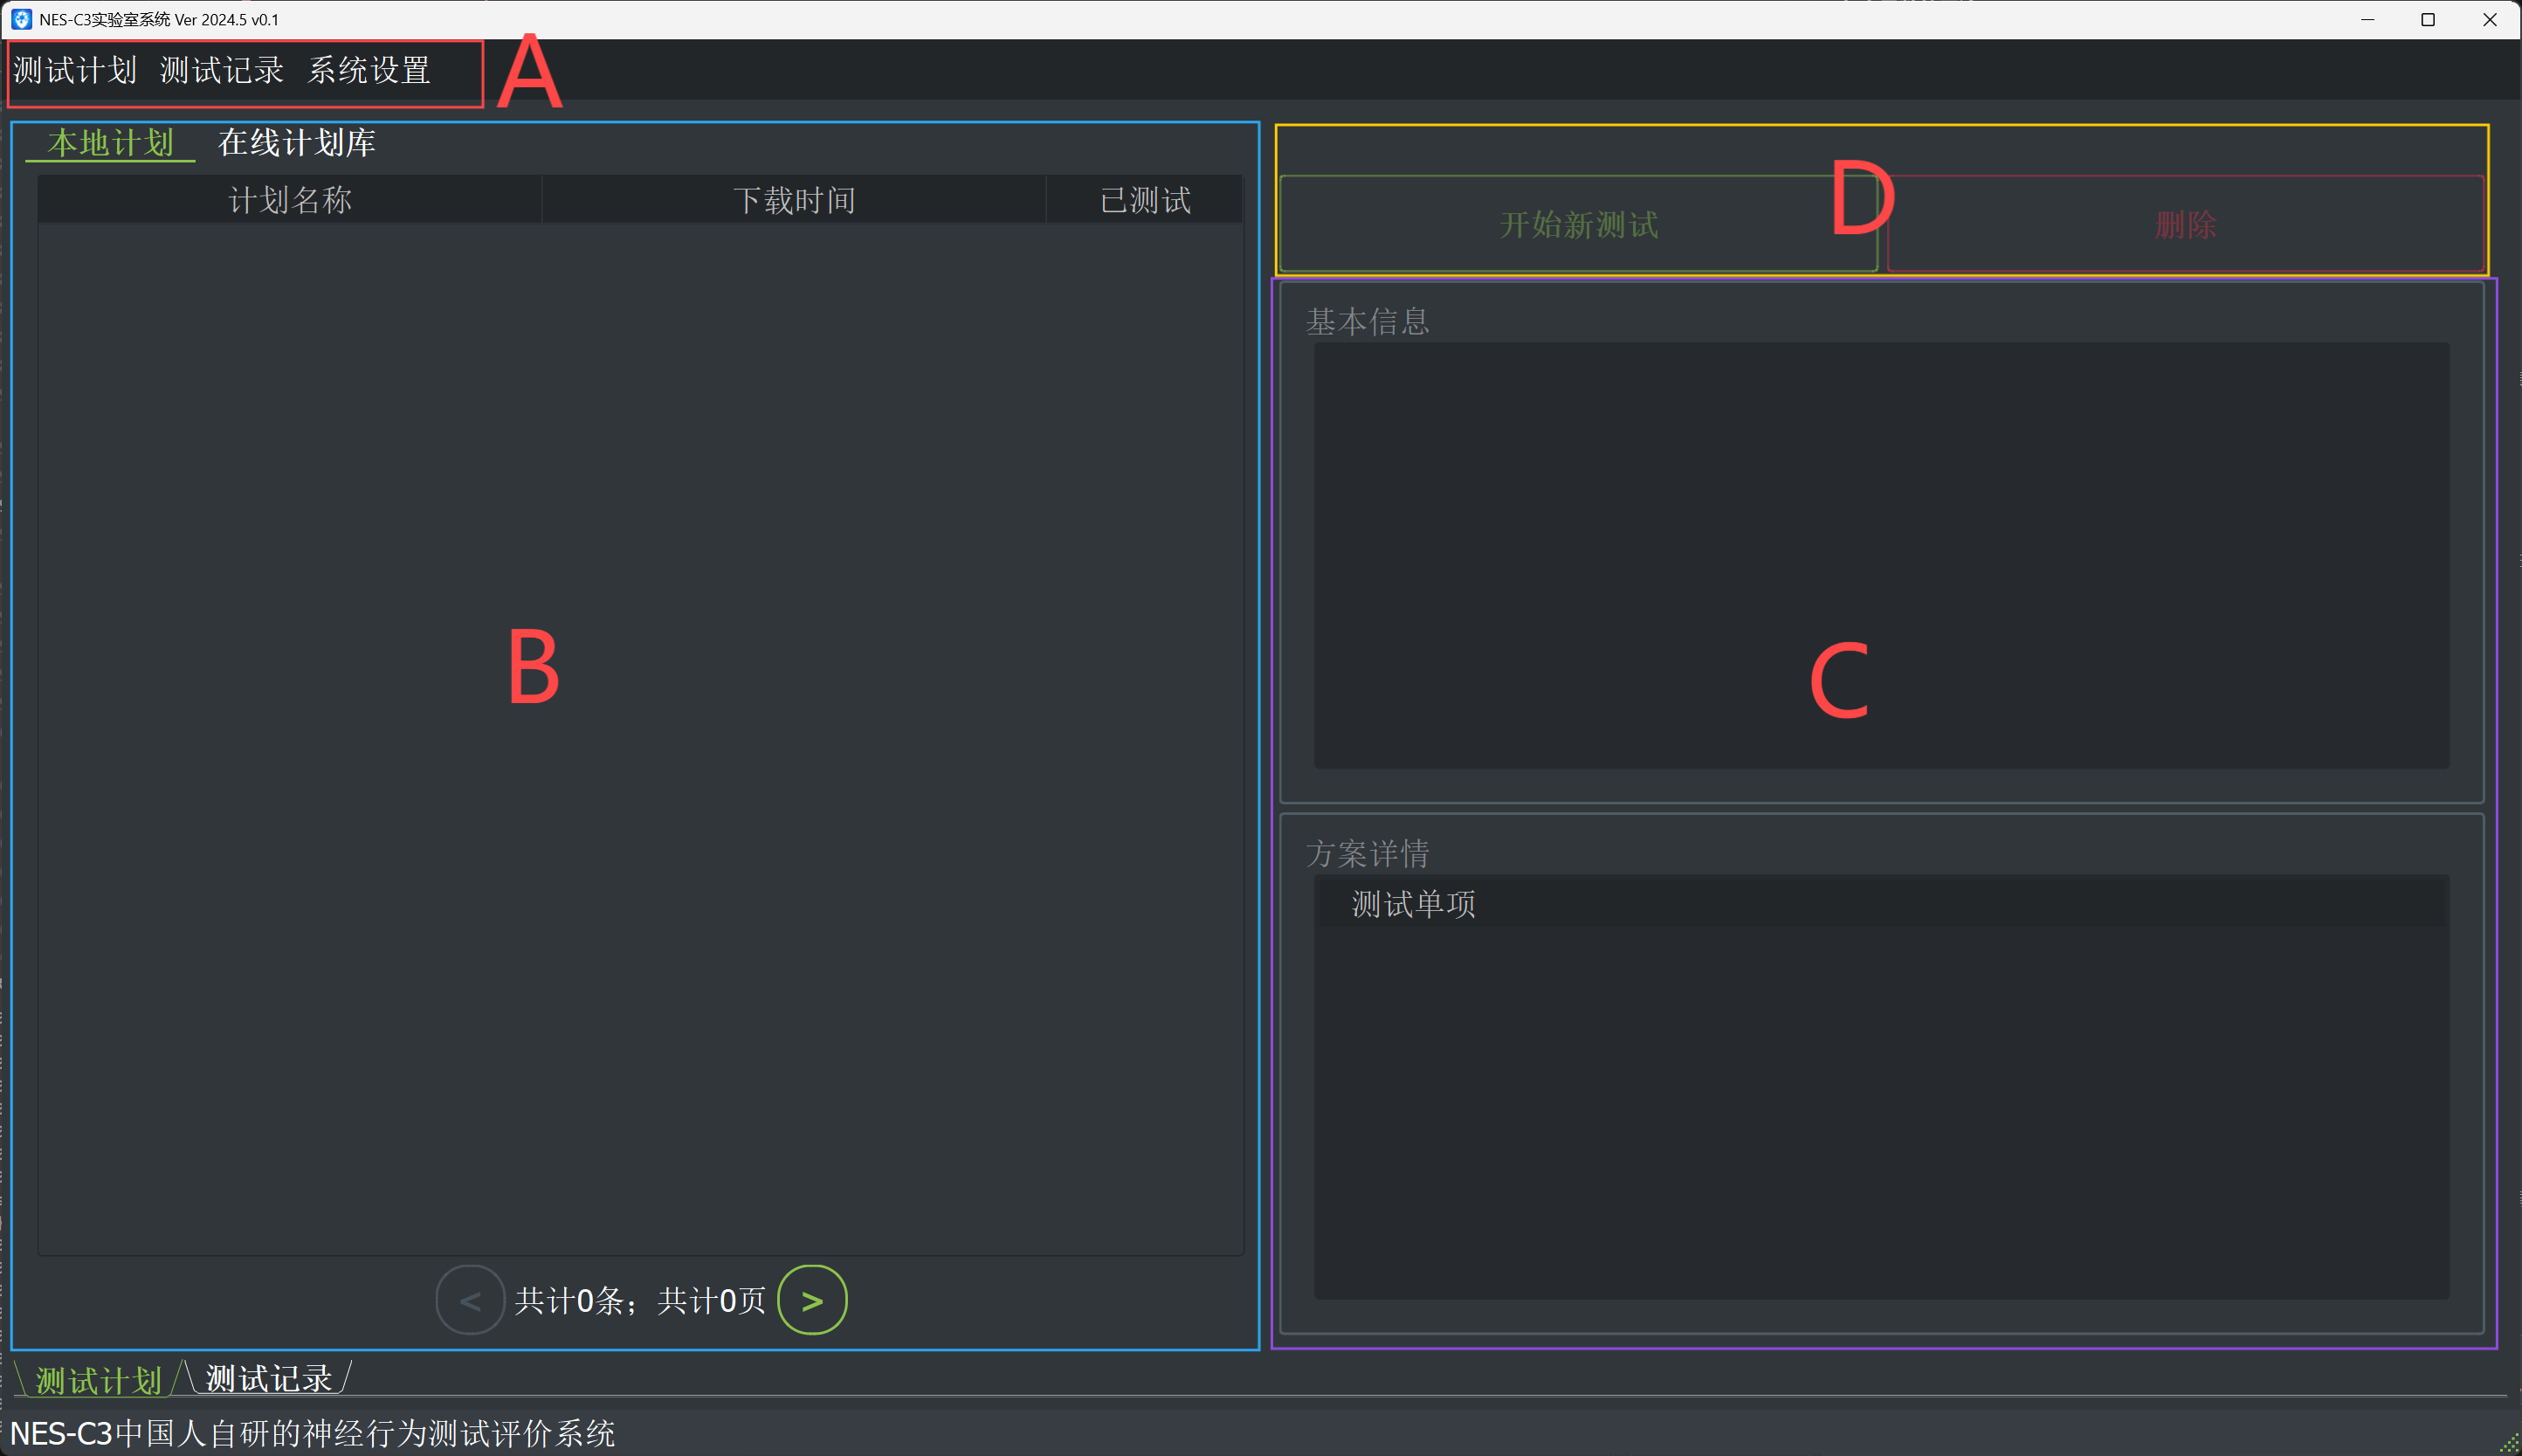The height and width of the screenshot is (1456, 2522).
Task: Click the 测试单项 column header
Action: click(x=1414, y=904)
